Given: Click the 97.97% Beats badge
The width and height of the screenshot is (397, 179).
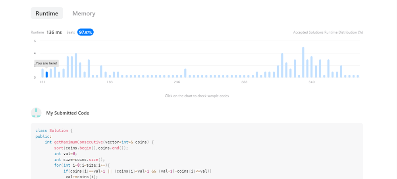Looking at the screenshot, I should tap(85, 32).
